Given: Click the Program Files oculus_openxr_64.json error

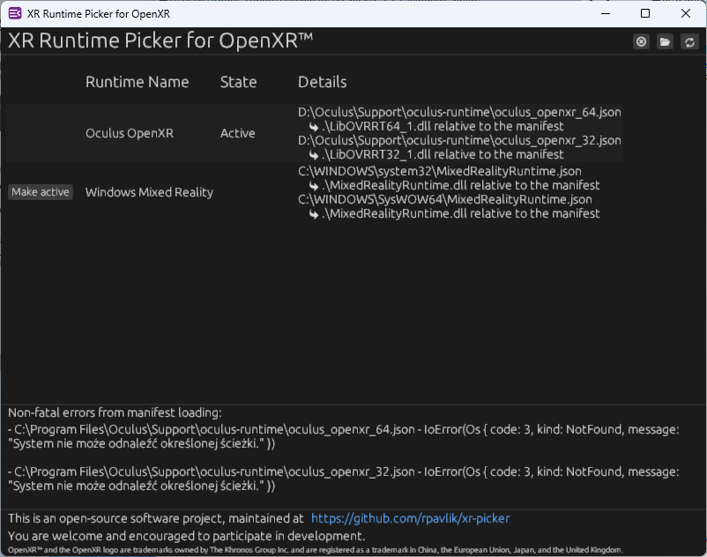Looking at the screenshot, I should [x=344, y=436].
